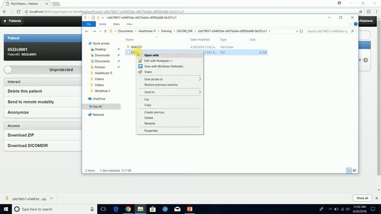Open Downloads in navigation pane

[x=102, y=55]
